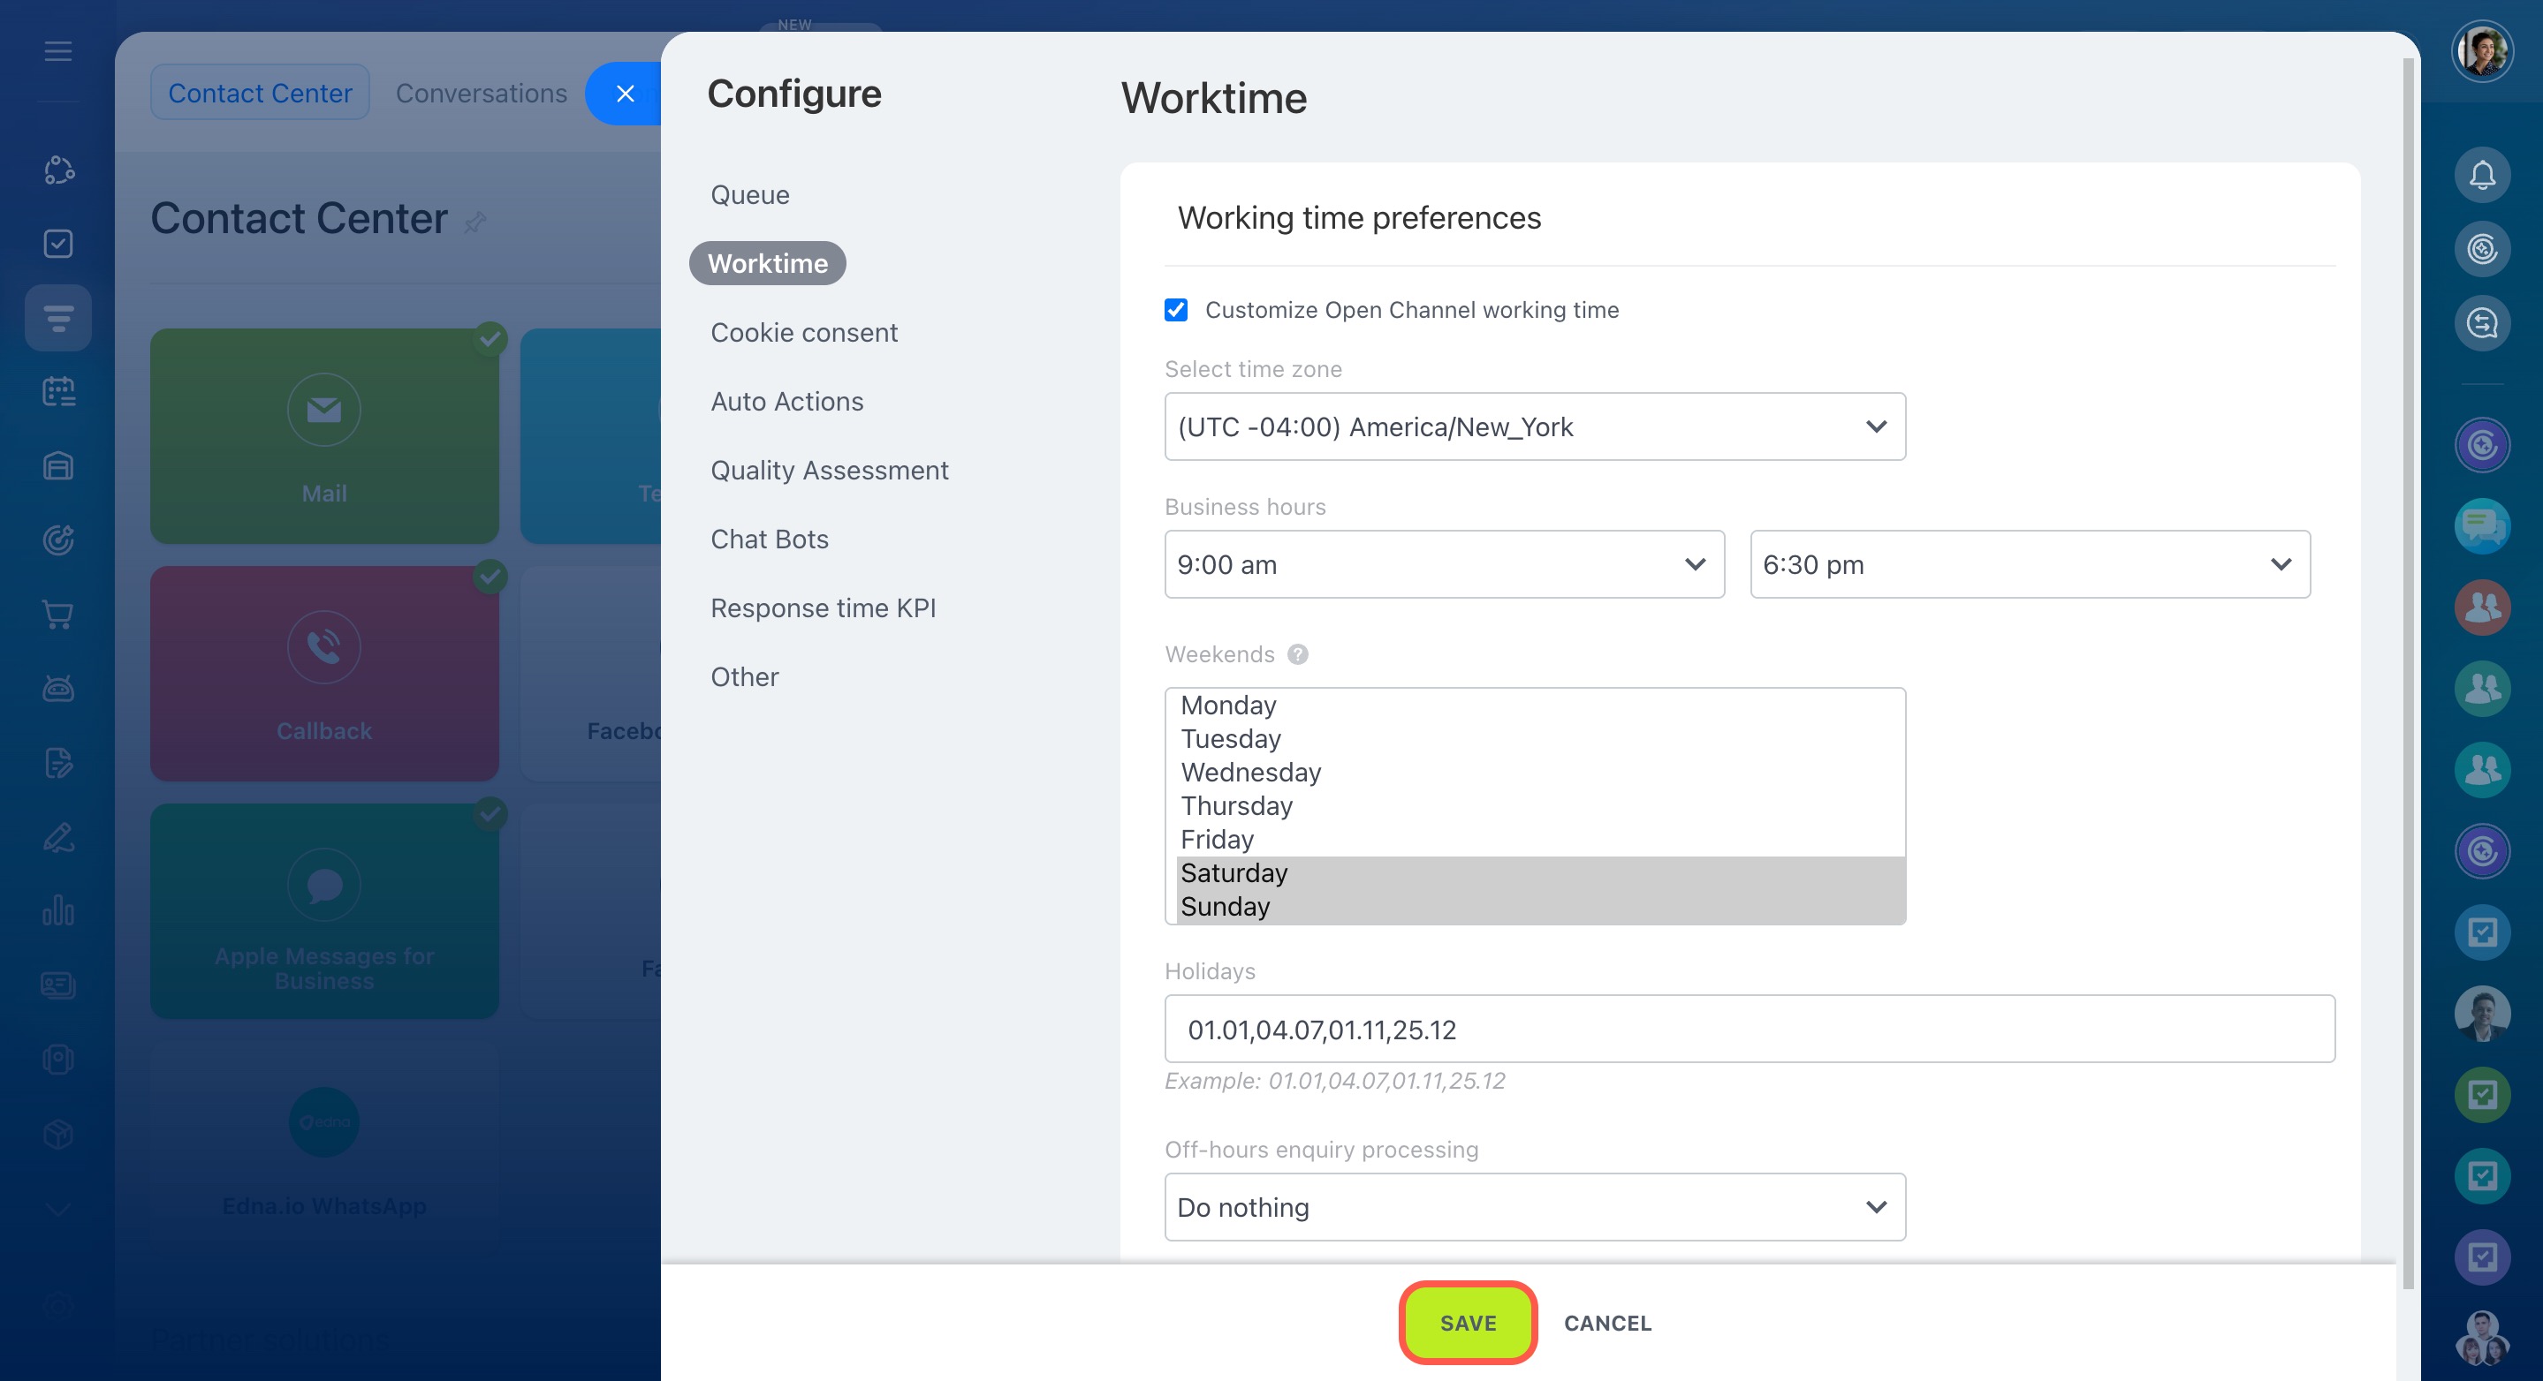The image size is (2543, 1381).
Task: Select the Worktime configuration section
Action: pyautogui.click(x=768, y=263)
